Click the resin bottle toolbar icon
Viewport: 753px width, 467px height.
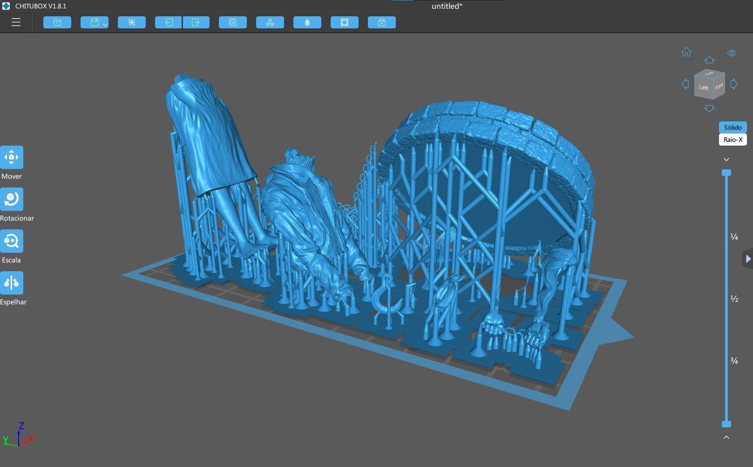(307, 22)
